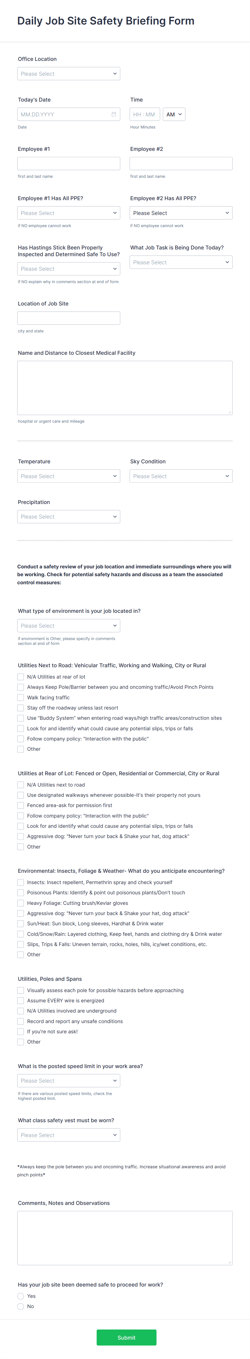250x1359 pixels.
Task: Open the AM/PM time selector
Action: click(174, 114)
